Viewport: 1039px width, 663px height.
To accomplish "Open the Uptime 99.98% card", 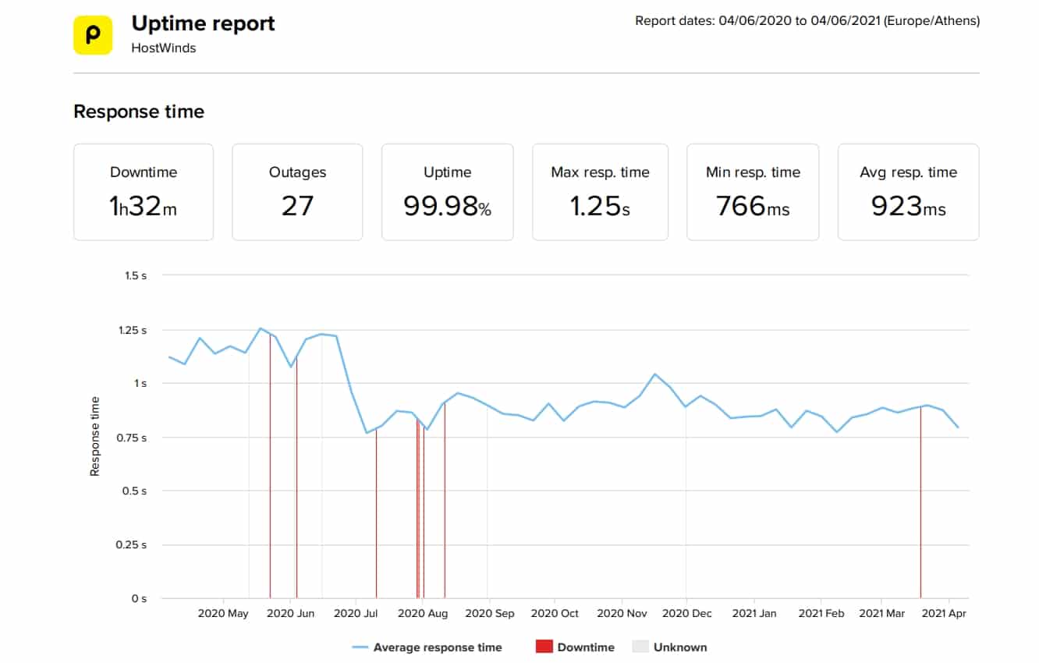I will coord(447,192).
